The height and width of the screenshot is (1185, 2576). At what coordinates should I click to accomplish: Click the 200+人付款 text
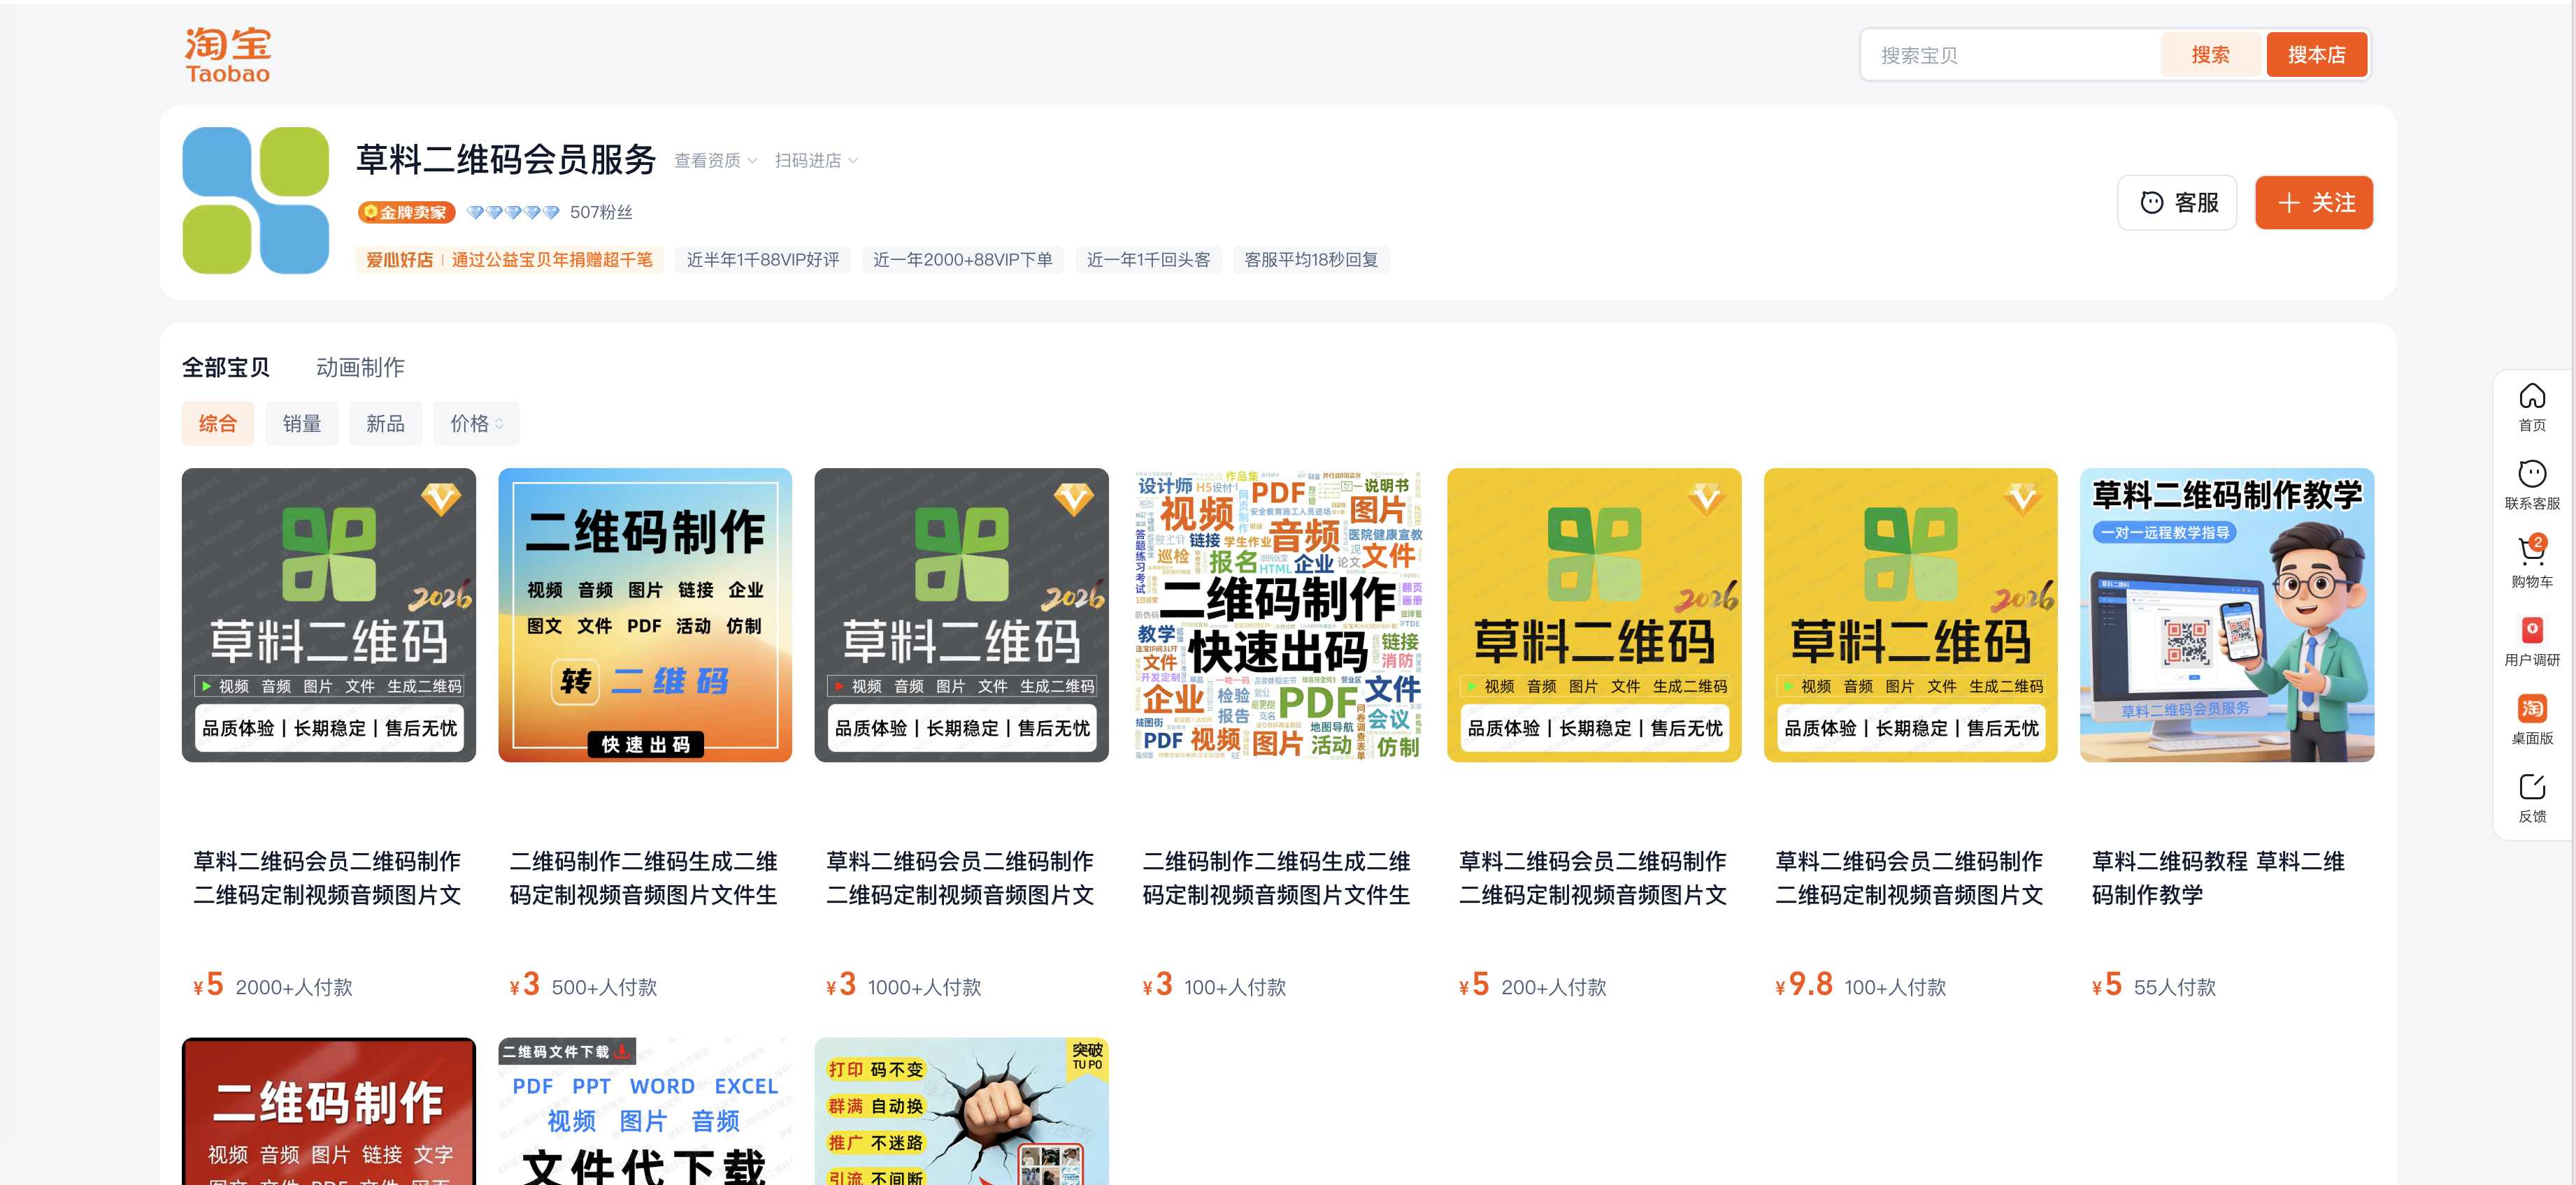tap(1554, 987)
